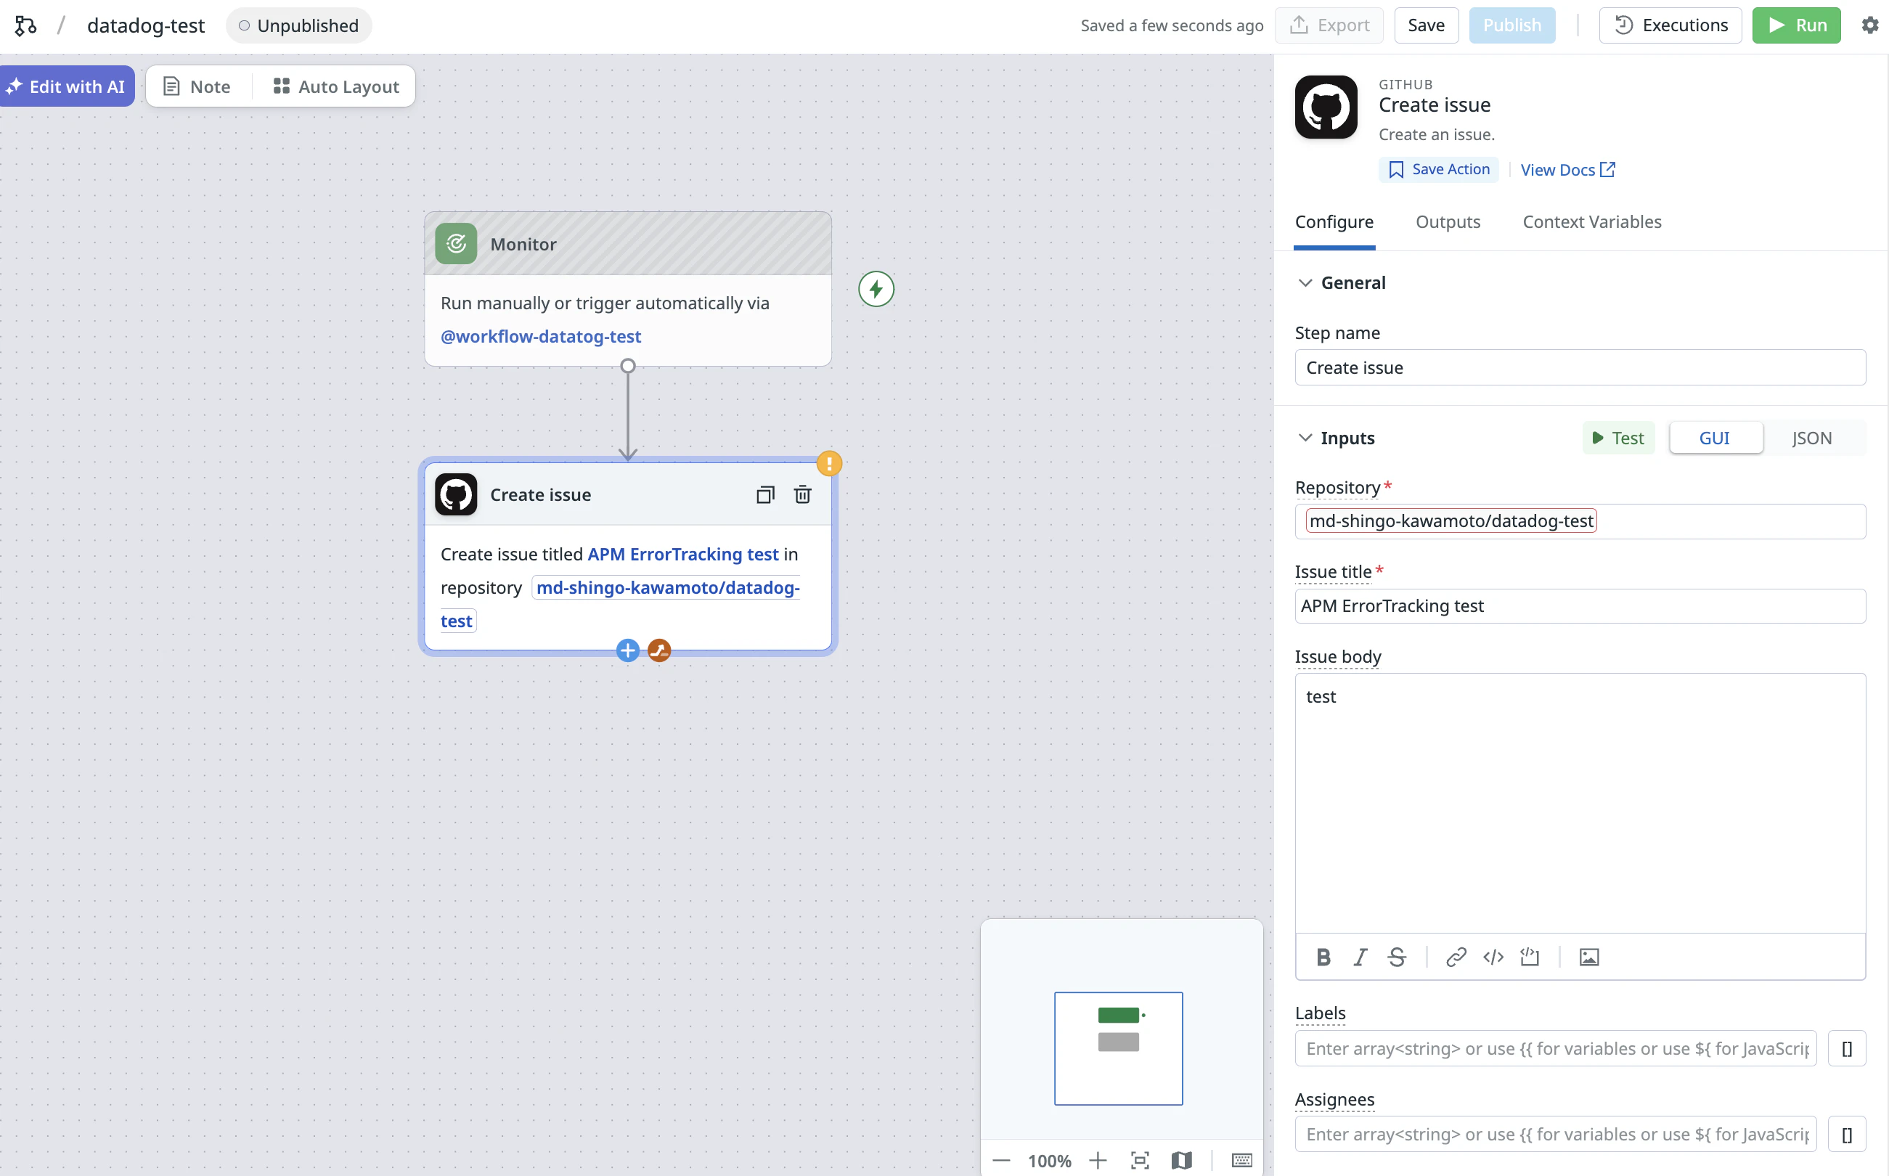Open workflow settings gear
The image size is (1889, 1176).
(1869, 25)
